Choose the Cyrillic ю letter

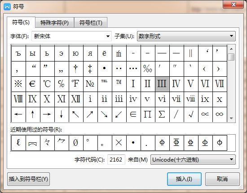tap(76, 53)
